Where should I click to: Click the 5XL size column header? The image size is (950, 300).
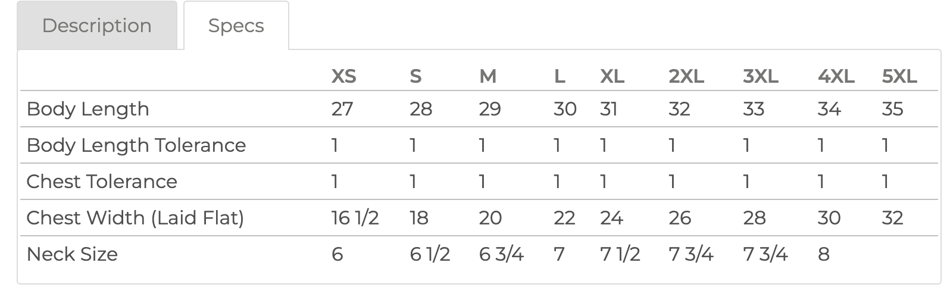point(899,76)
